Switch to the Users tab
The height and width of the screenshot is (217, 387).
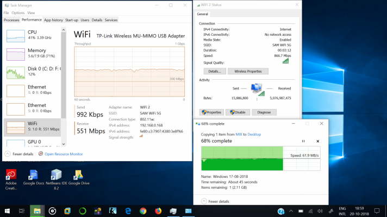pos(85,20)
